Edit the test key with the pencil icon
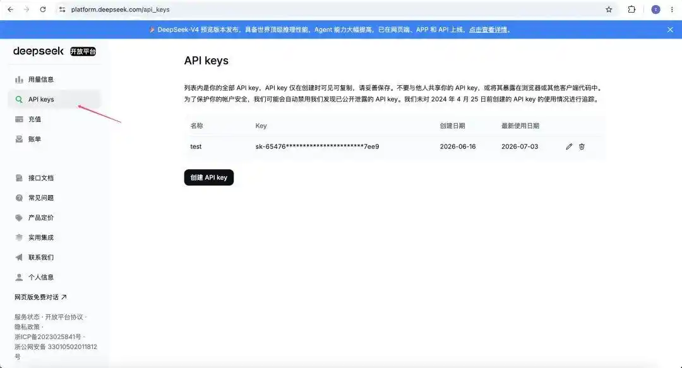Image resolution: width=682 pixels, height=368 pixels. tap(569, 146)
